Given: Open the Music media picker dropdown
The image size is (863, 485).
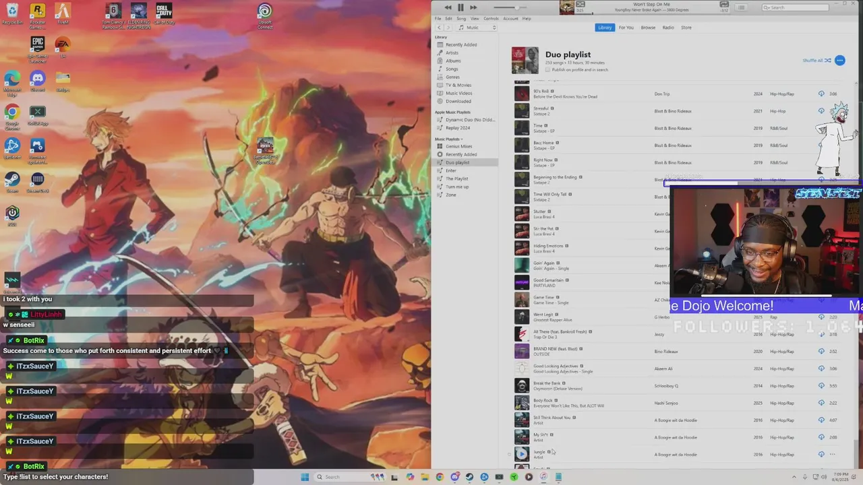Looking at the screenshot, I should click(477, 28).
